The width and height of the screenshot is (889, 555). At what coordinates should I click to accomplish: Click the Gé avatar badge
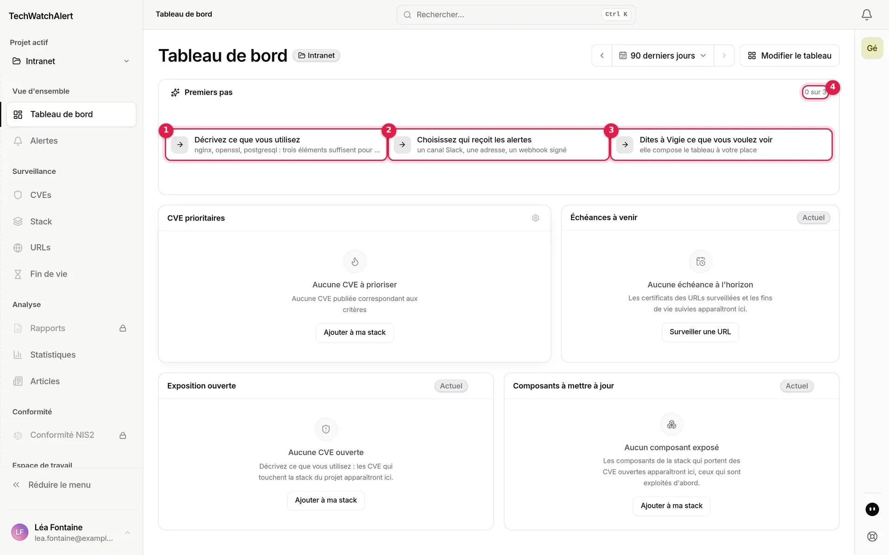(872, 48)
